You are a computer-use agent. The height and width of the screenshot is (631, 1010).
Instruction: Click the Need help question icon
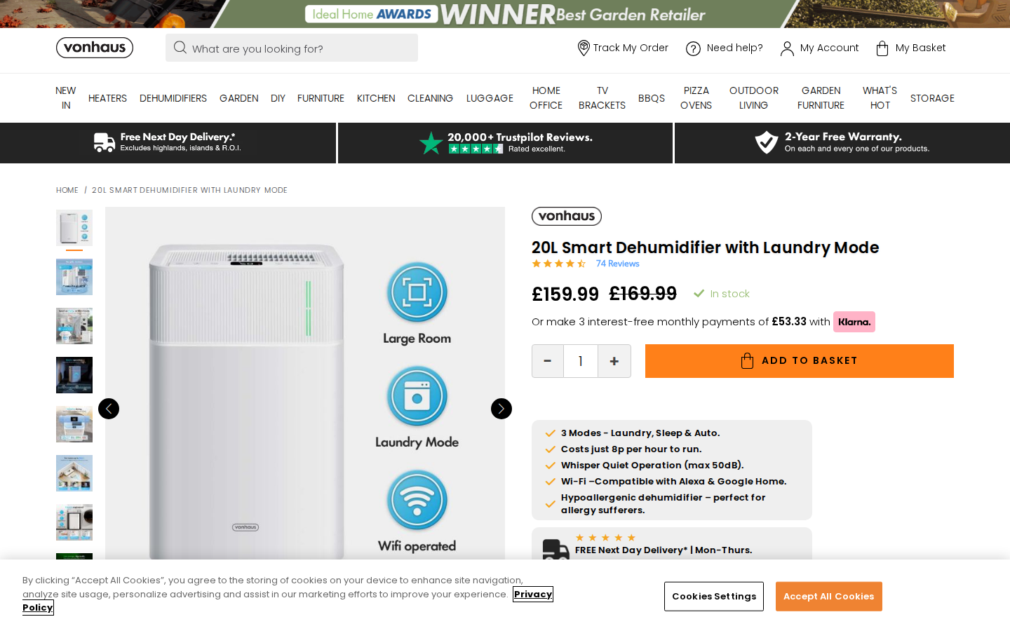(x=693, y=48)
